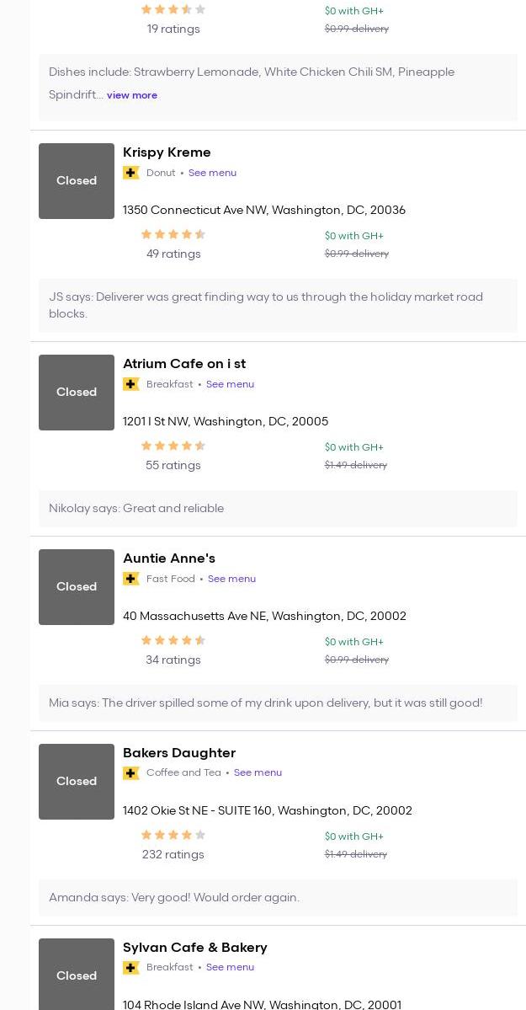Open the Bakers Daughter restaurant title
Viewport: 526px width, 1010px height.
coord(179,753)
